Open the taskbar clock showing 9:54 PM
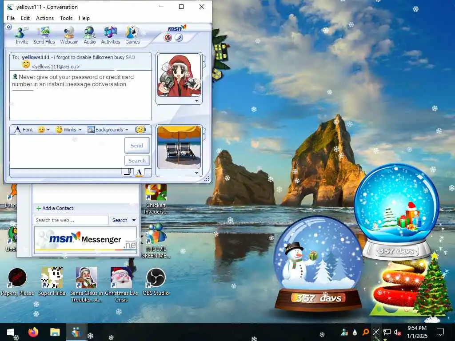This screenshot has width=455, height=341. pyautogui.click(x=417, y=332)
